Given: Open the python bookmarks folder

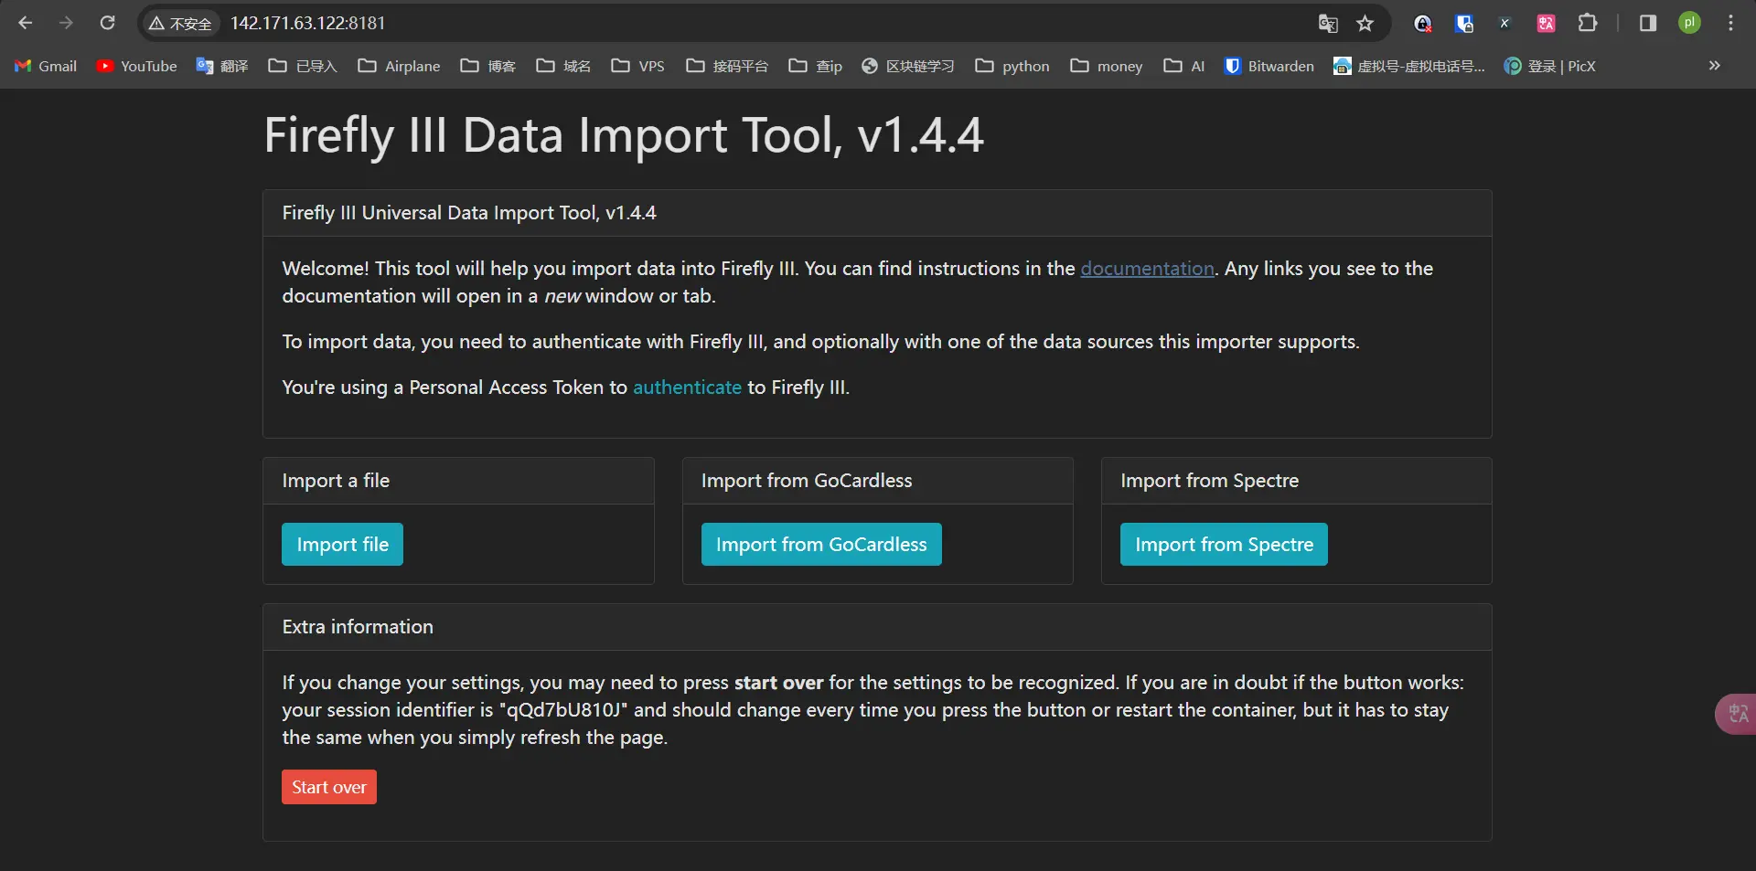Looking at the screenshot, I should click(x=1012, y=66).
